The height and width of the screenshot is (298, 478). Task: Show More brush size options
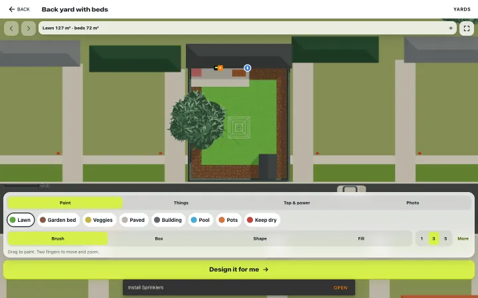(463, 238)
